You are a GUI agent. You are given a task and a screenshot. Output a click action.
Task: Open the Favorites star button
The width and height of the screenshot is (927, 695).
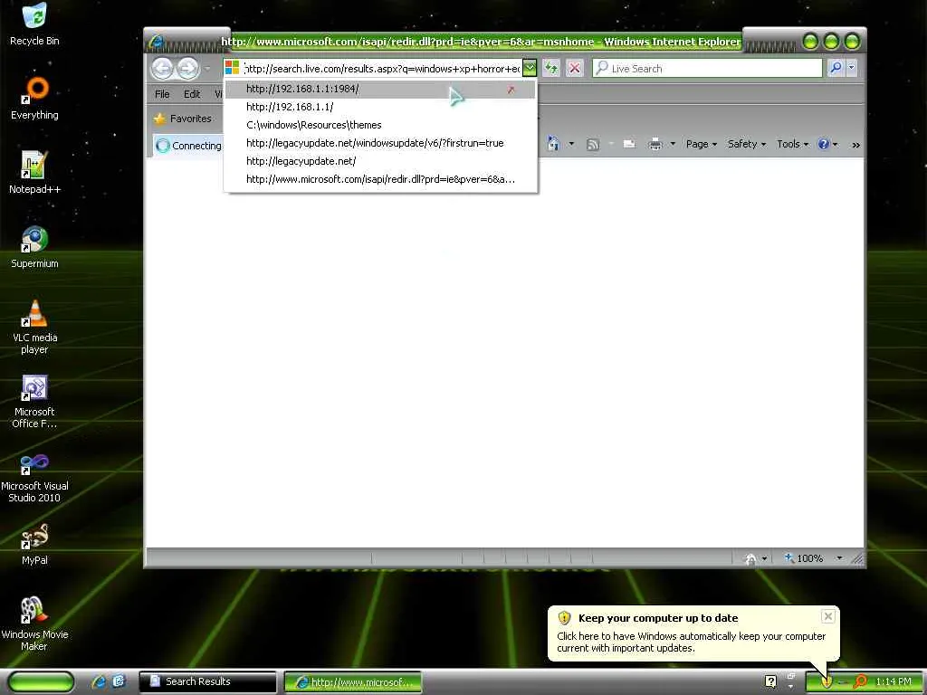183,119
